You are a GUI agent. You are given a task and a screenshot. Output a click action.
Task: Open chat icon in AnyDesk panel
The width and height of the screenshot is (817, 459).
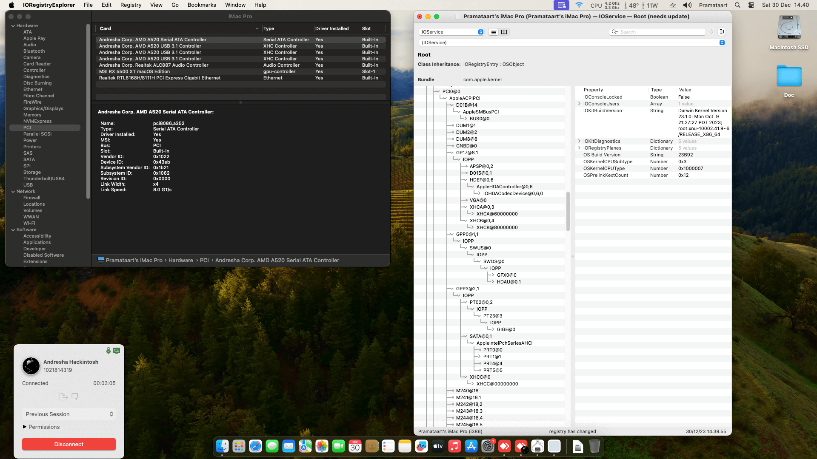[x=75, y=397]
